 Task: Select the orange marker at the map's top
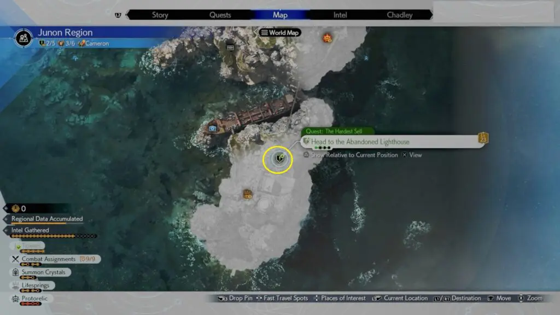click(x=327, y=38)
